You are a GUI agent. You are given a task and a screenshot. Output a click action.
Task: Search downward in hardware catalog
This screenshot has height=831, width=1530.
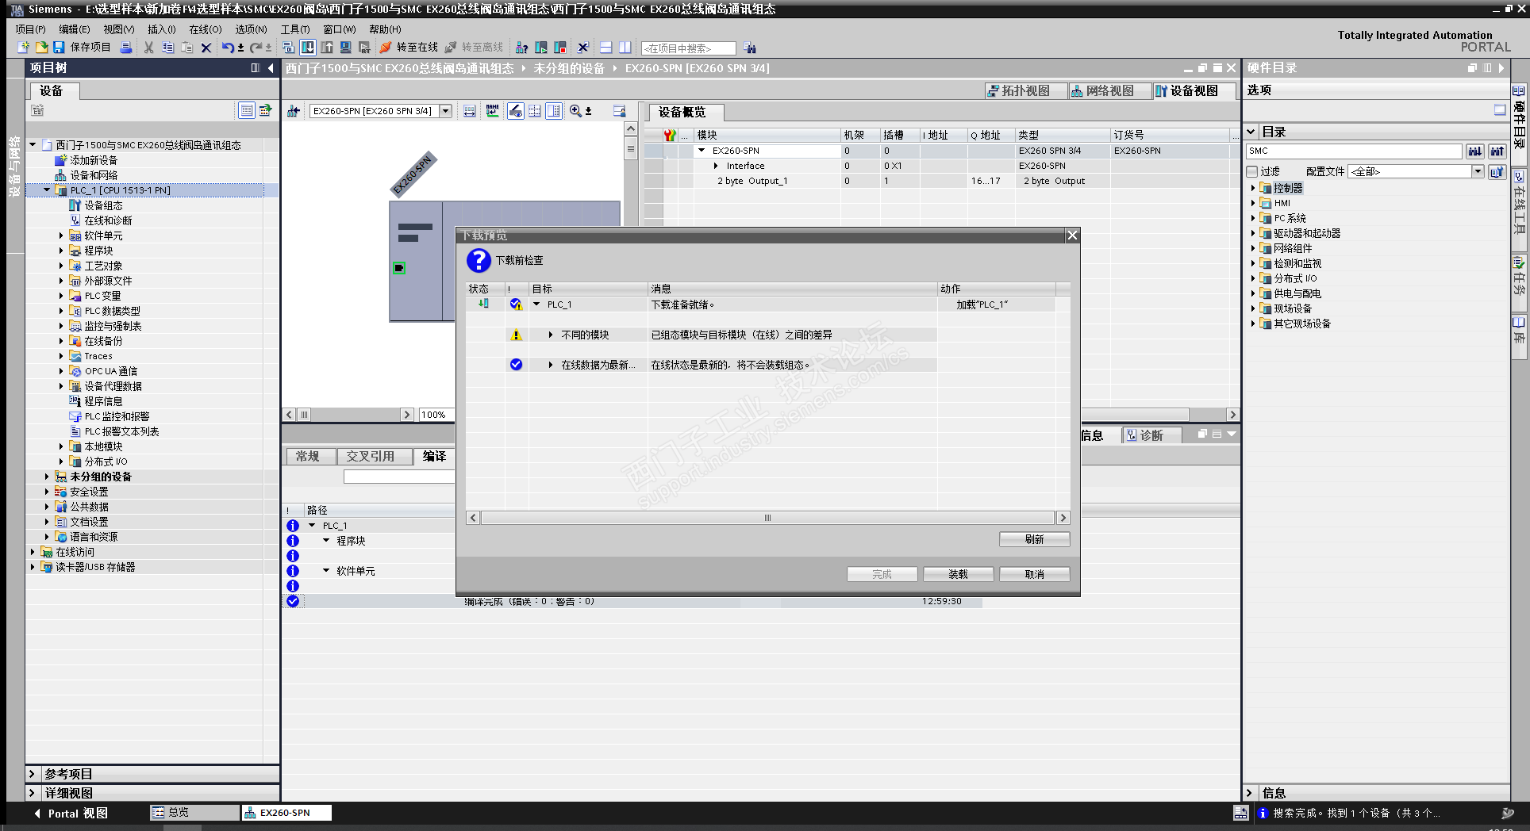pyautogui.click(x=1474, y=151)
